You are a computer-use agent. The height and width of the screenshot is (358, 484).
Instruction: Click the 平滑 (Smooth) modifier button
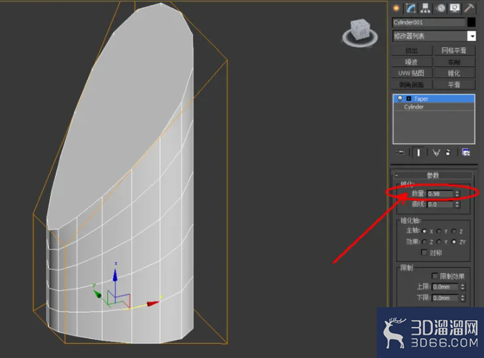pos(454,84)
